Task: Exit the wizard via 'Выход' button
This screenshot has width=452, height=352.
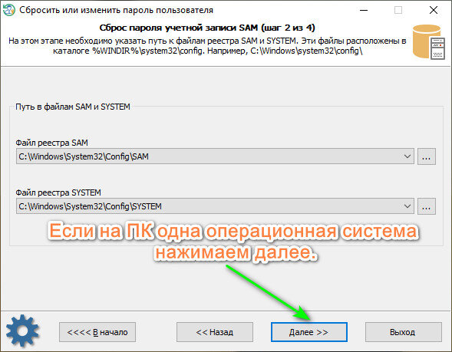Action: 404,332
